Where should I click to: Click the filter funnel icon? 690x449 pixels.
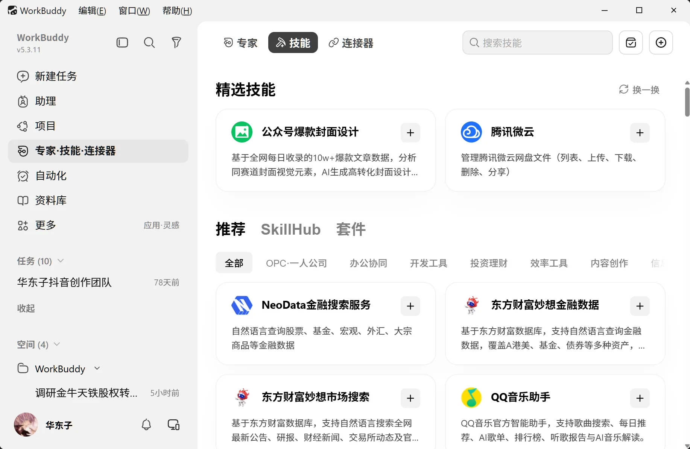(x=176, y=42)
